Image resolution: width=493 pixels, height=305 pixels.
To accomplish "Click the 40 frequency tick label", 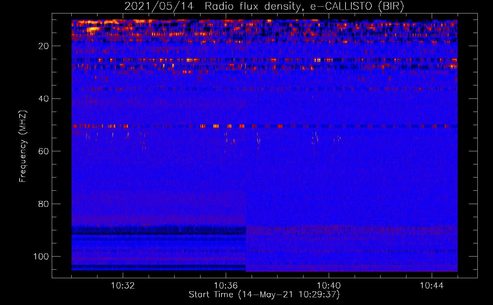I will tap(44, 99).
